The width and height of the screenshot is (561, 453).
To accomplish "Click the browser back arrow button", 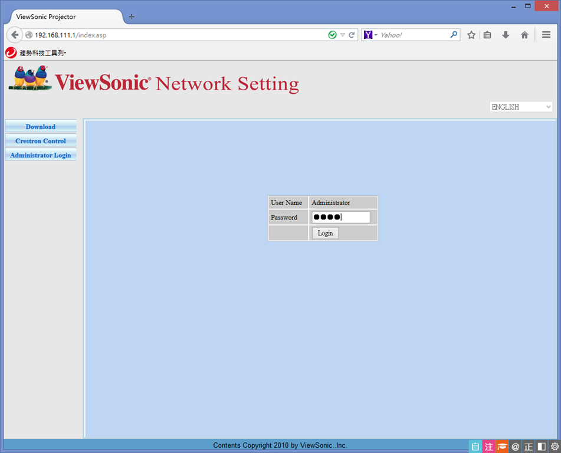I will pyautogui.click(x=15, y=35).
